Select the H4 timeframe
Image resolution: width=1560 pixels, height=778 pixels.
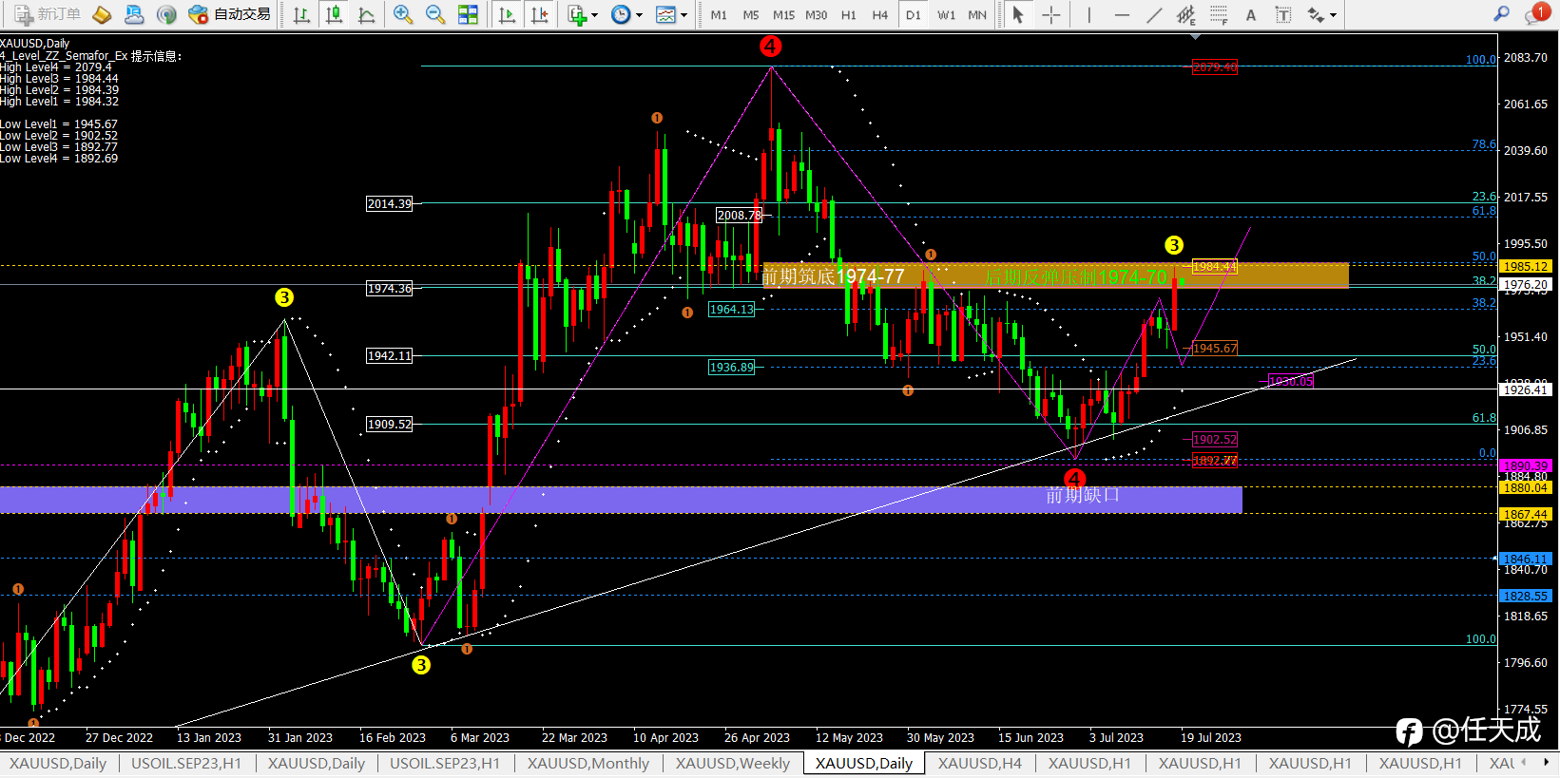(x=880, y=15)
